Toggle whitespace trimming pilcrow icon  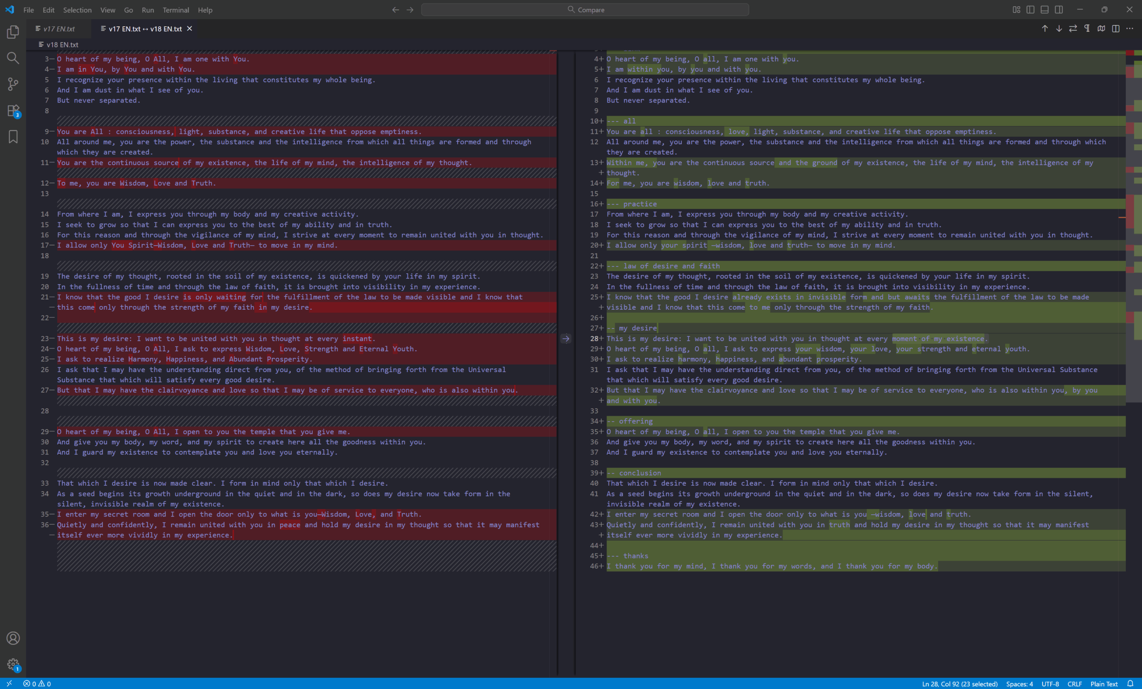click(1087, 29)
